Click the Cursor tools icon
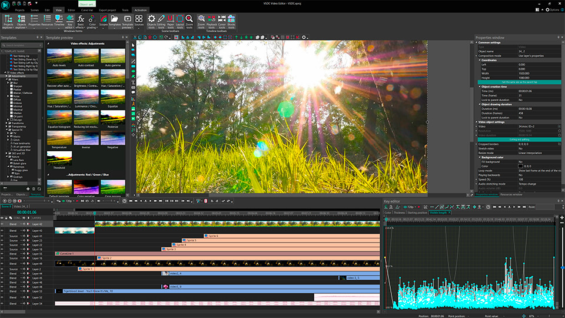 point(222,22)
